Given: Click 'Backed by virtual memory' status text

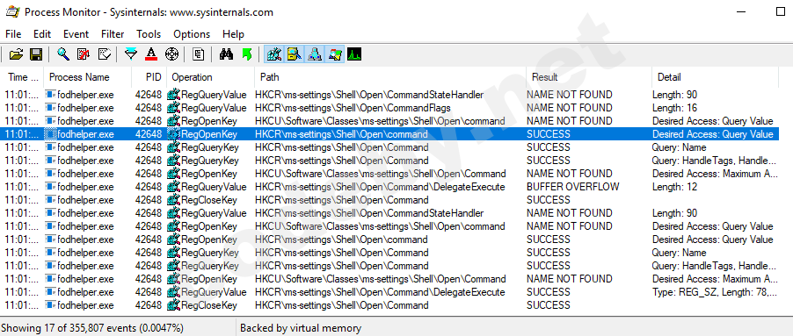Looking at the screenshot, I should pyautogui.click(x=301, y=328).
